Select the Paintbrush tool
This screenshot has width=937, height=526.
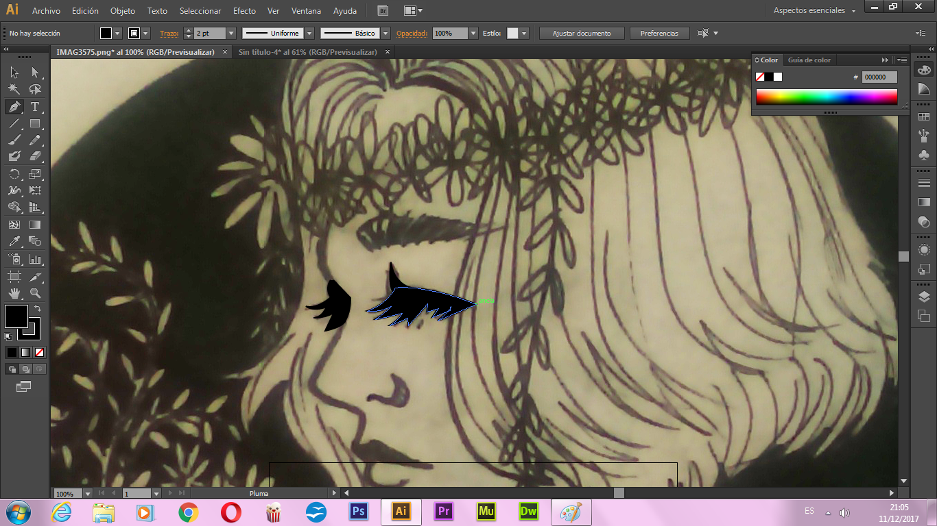(14, 140)
